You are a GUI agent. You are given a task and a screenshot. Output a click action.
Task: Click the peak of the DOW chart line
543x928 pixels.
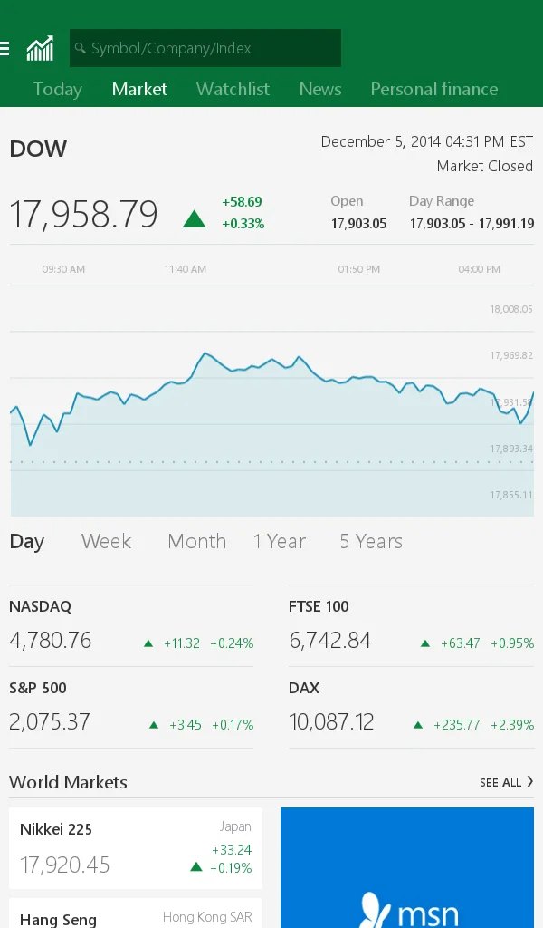tap(205, 353)
